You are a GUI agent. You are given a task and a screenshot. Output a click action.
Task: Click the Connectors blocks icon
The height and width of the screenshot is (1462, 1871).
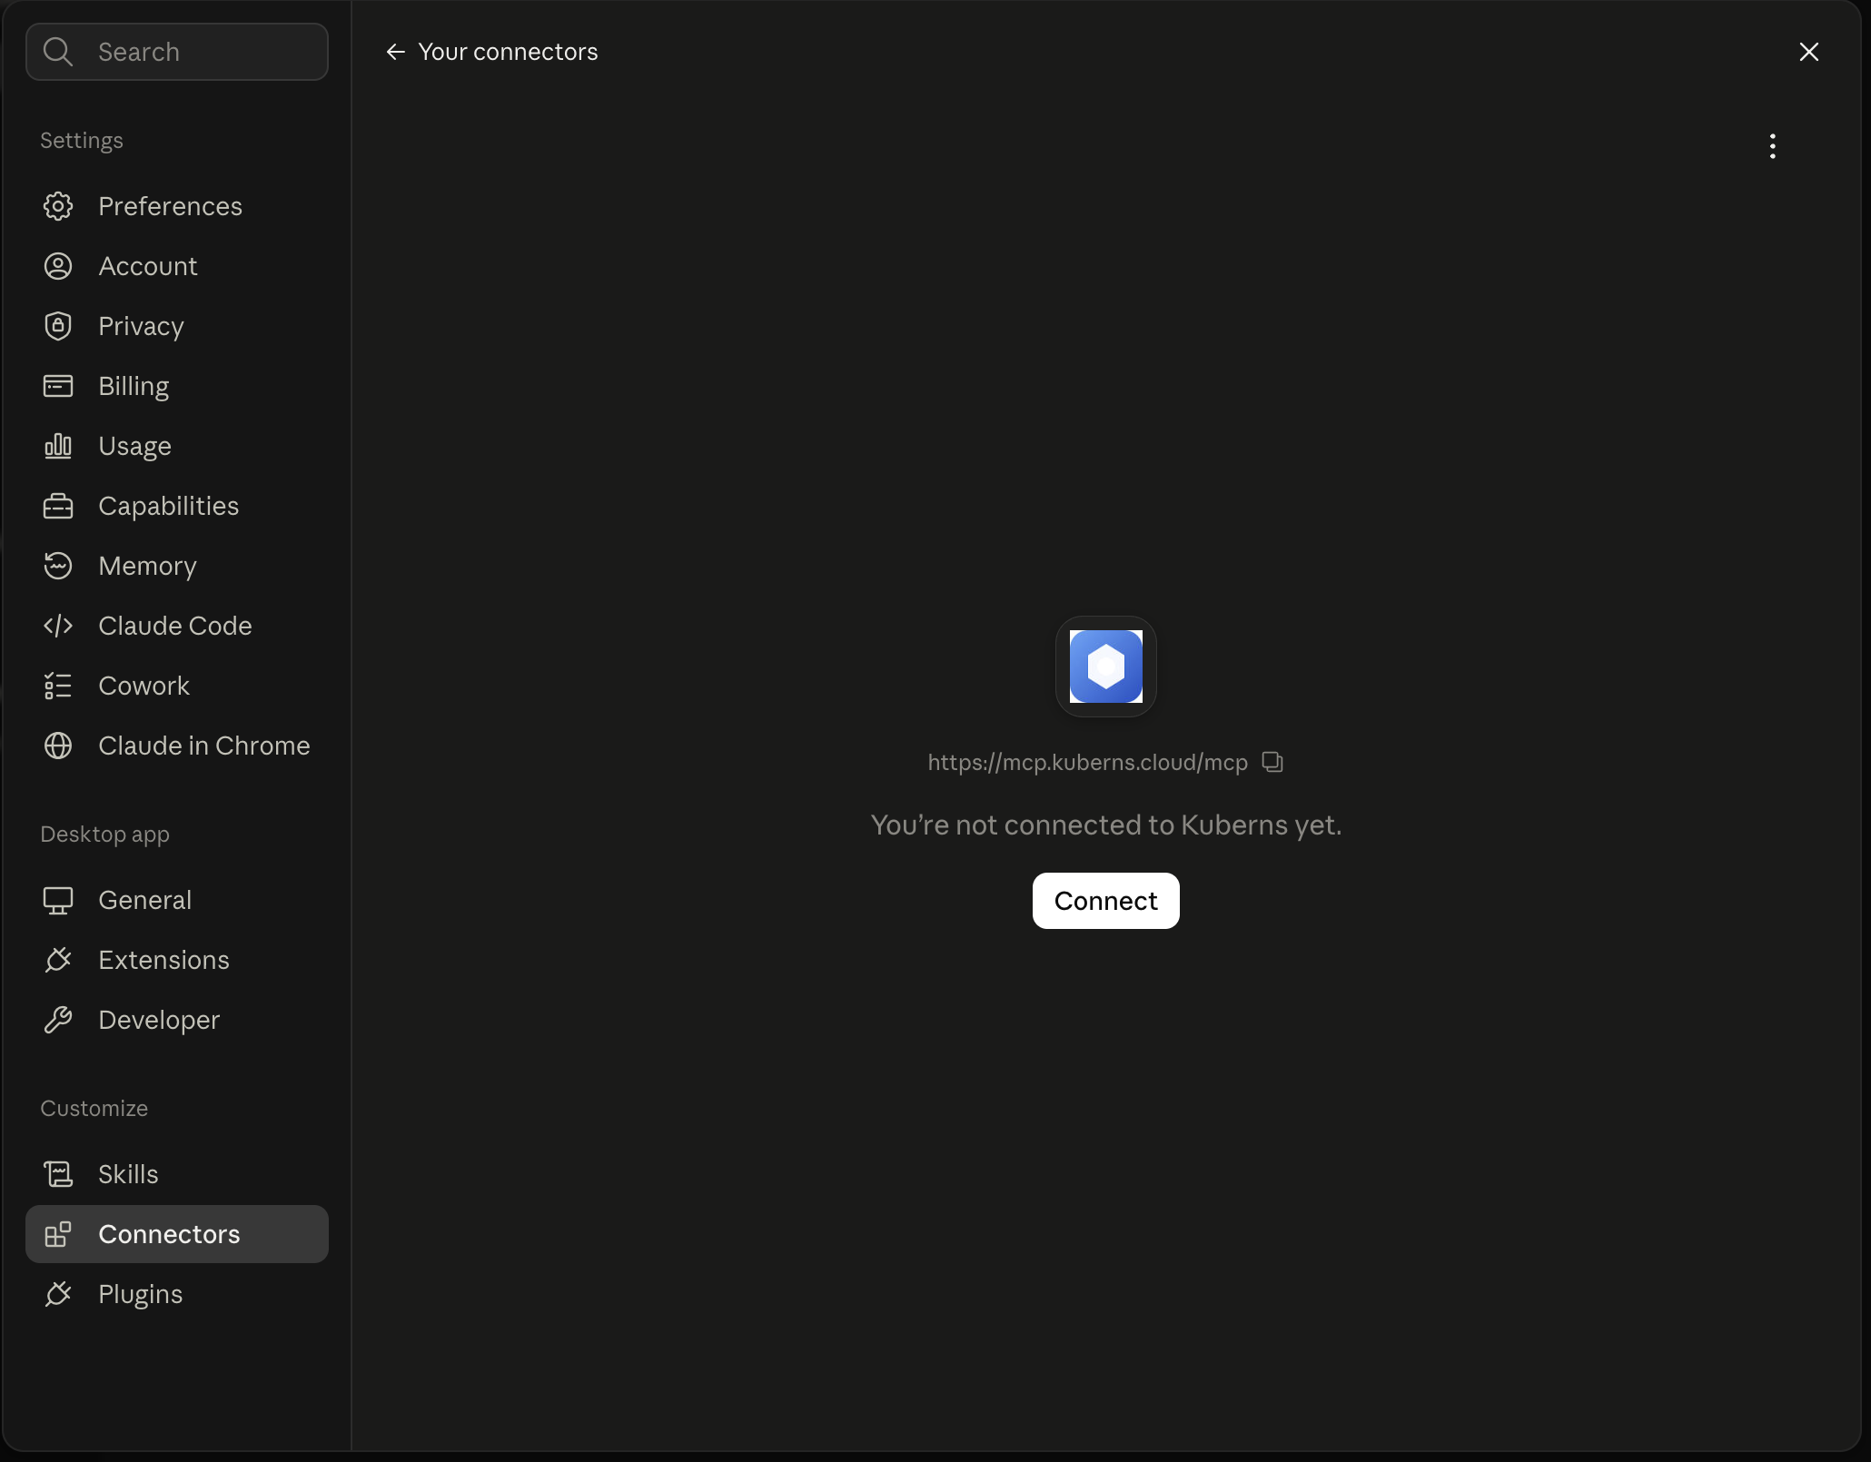pos(58,1234)
